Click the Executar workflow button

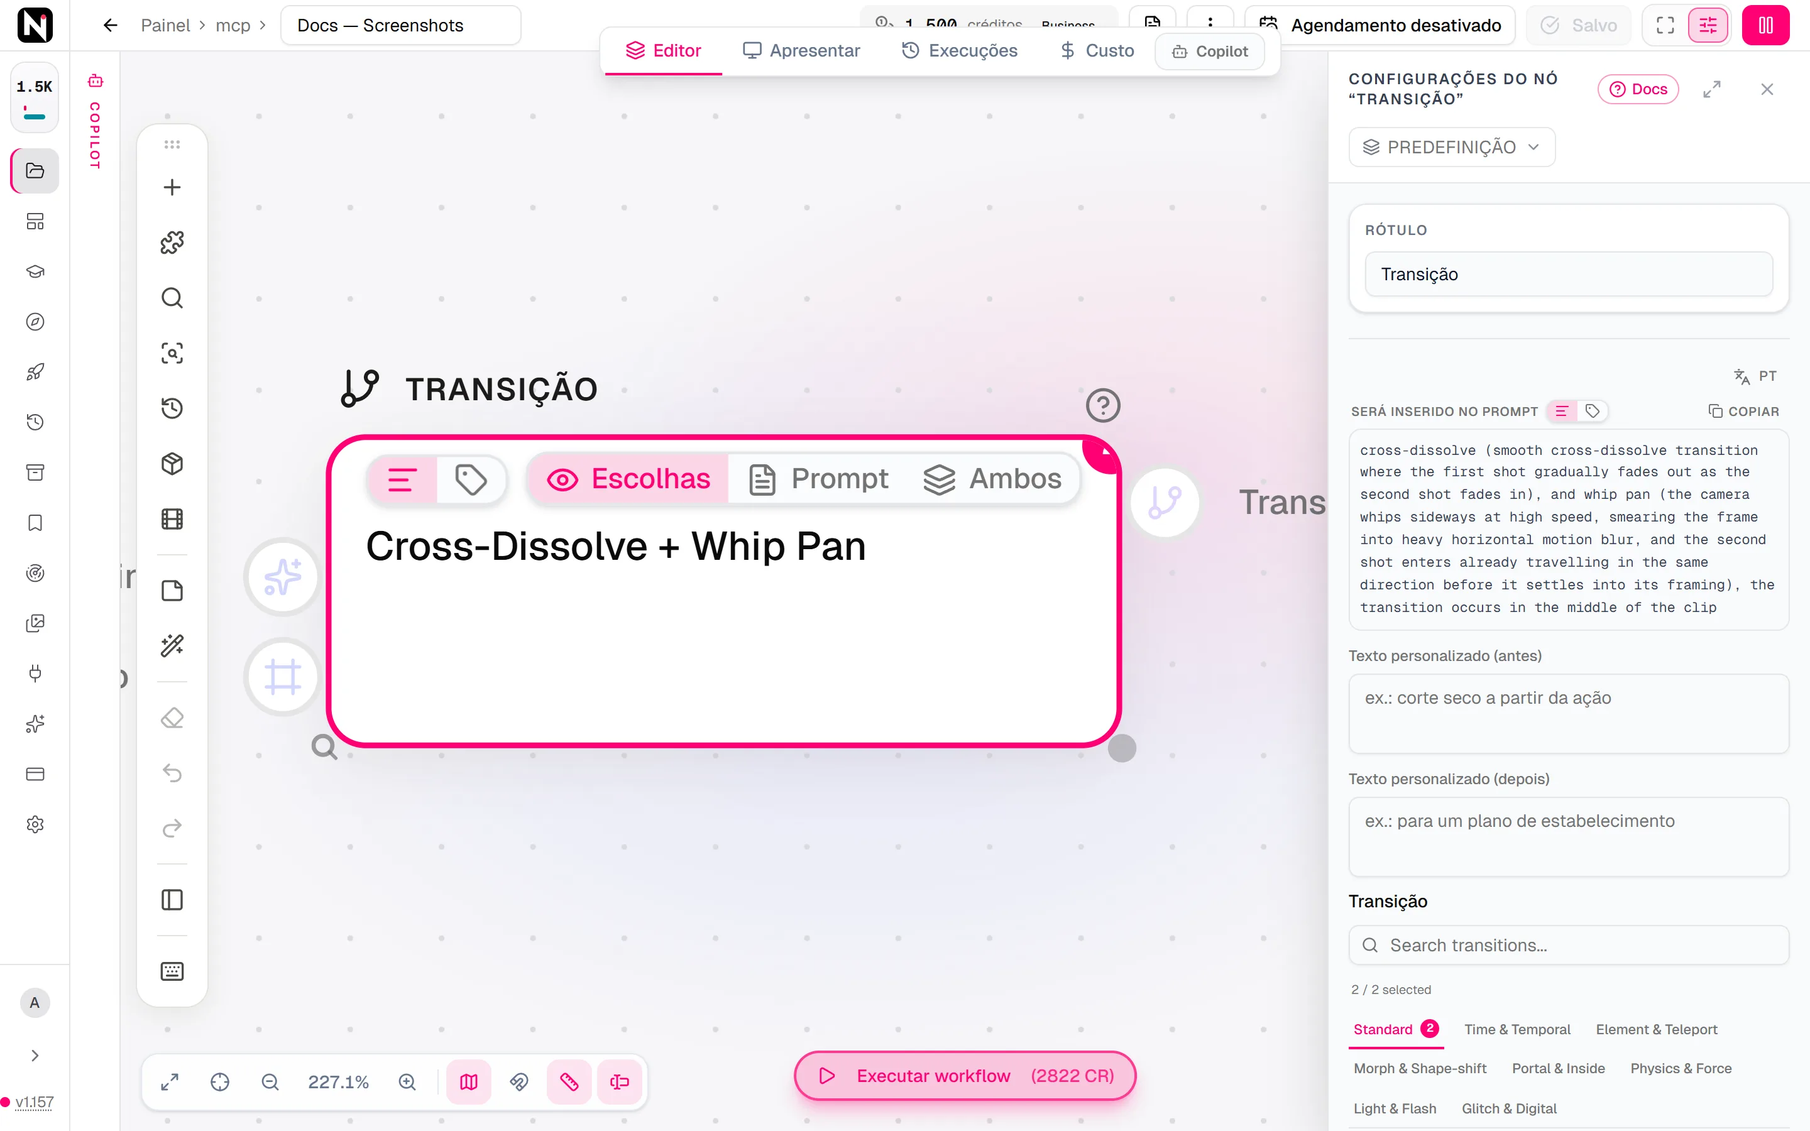965,1076
